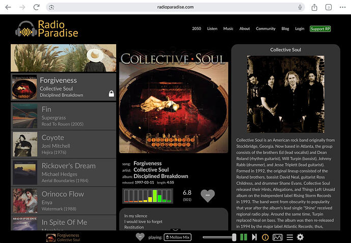The image size is (351, 243).
Task: Skip to next song in player bar
Action: (254, 237)
